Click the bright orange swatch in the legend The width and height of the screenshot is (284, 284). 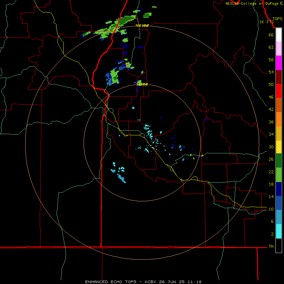279,119
